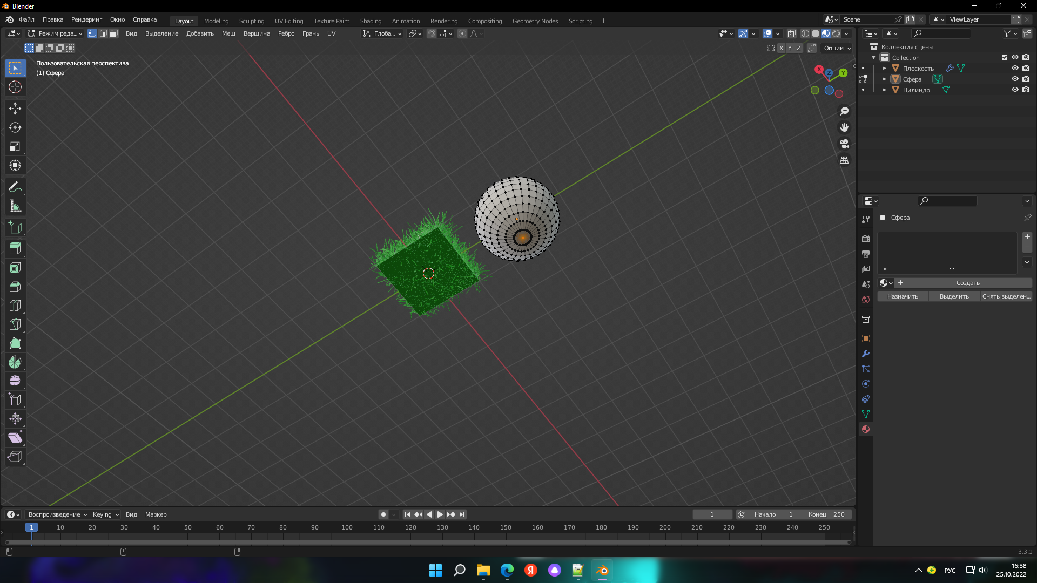Select the Annotate tool

15,187
